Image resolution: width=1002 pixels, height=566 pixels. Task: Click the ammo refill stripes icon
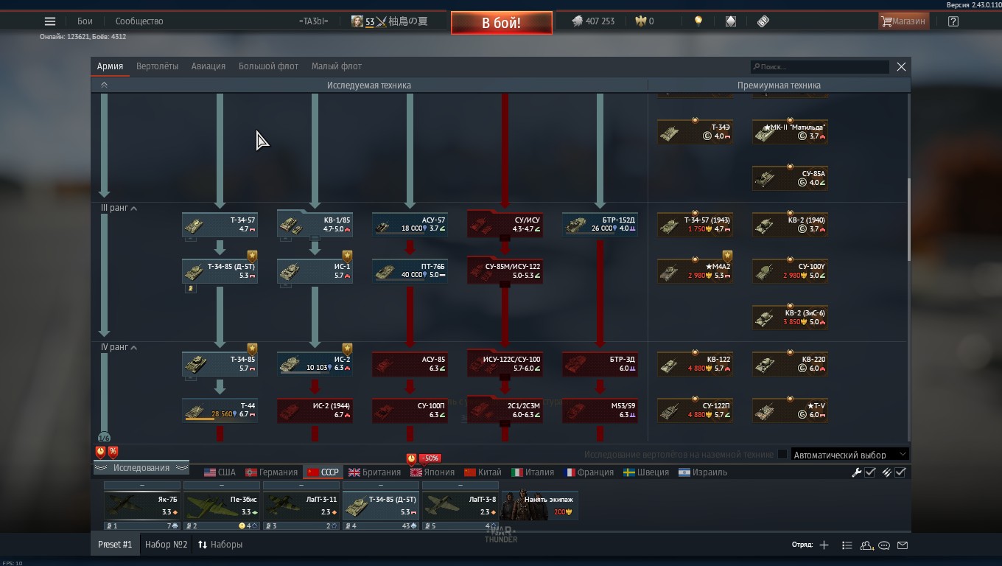tap(887, 472)
